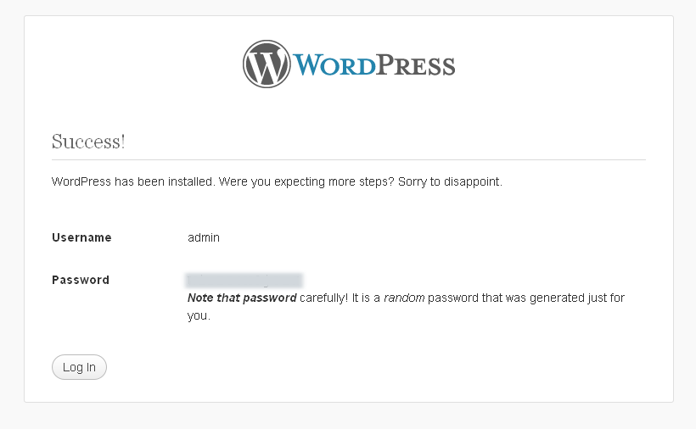This screenshot has width=696, height=429.
Task: Click the bold Password label
Action: 81,280
